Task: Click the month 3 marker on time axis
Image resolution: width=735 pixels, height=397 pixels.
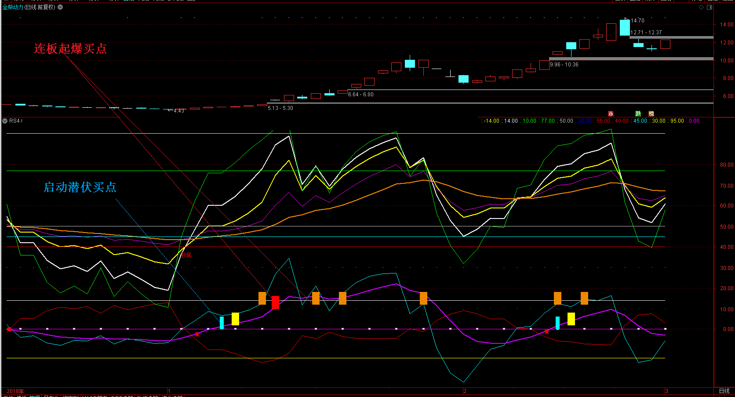Action: 666,391
